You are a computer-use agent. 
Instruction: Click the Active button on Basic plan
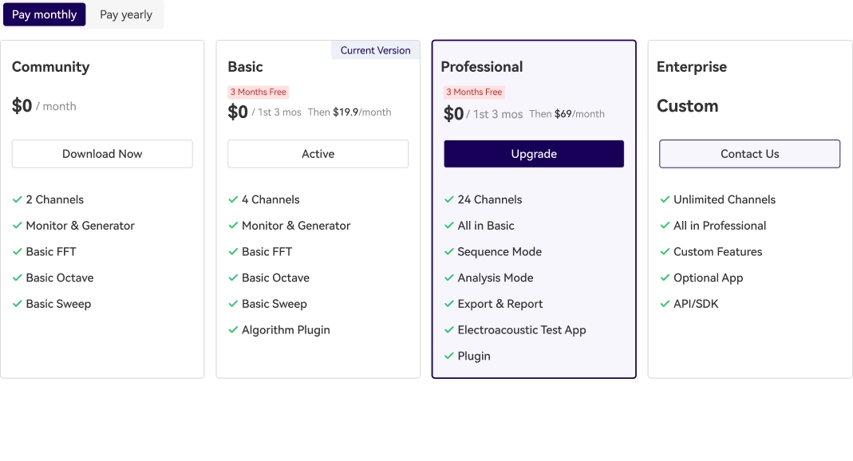pos(318,154)
